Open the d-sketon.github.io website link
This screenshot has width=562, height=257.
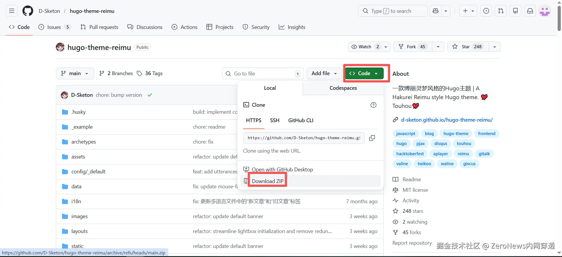pyautogui.click(x=447, y=120)
